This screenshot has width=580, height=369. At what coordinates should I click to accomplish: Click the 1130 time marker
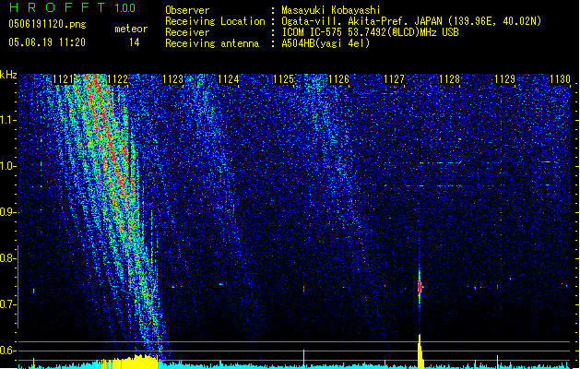click(x=560, y=79)
